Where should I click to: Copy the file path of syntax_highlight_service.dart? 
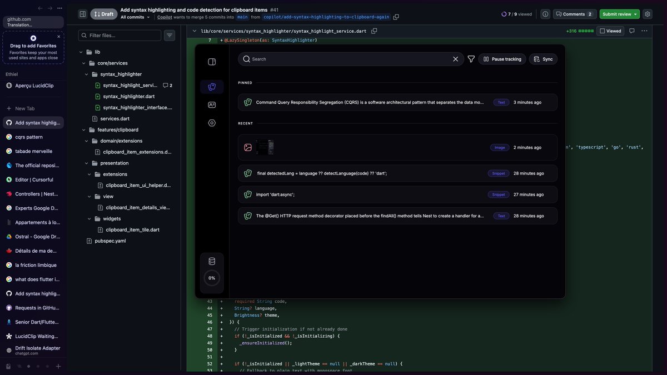coord(374,31)
